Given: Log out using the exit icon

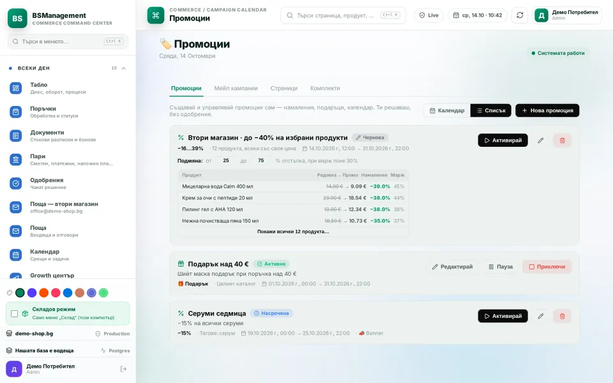Looking at the screenshot, I should (x=123, y=369).
